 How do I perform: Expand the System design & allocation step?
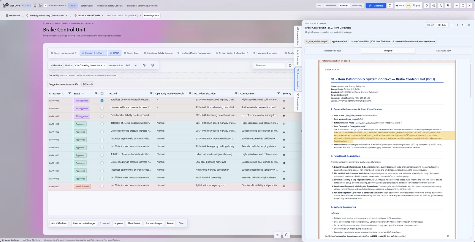coord(232,53)
